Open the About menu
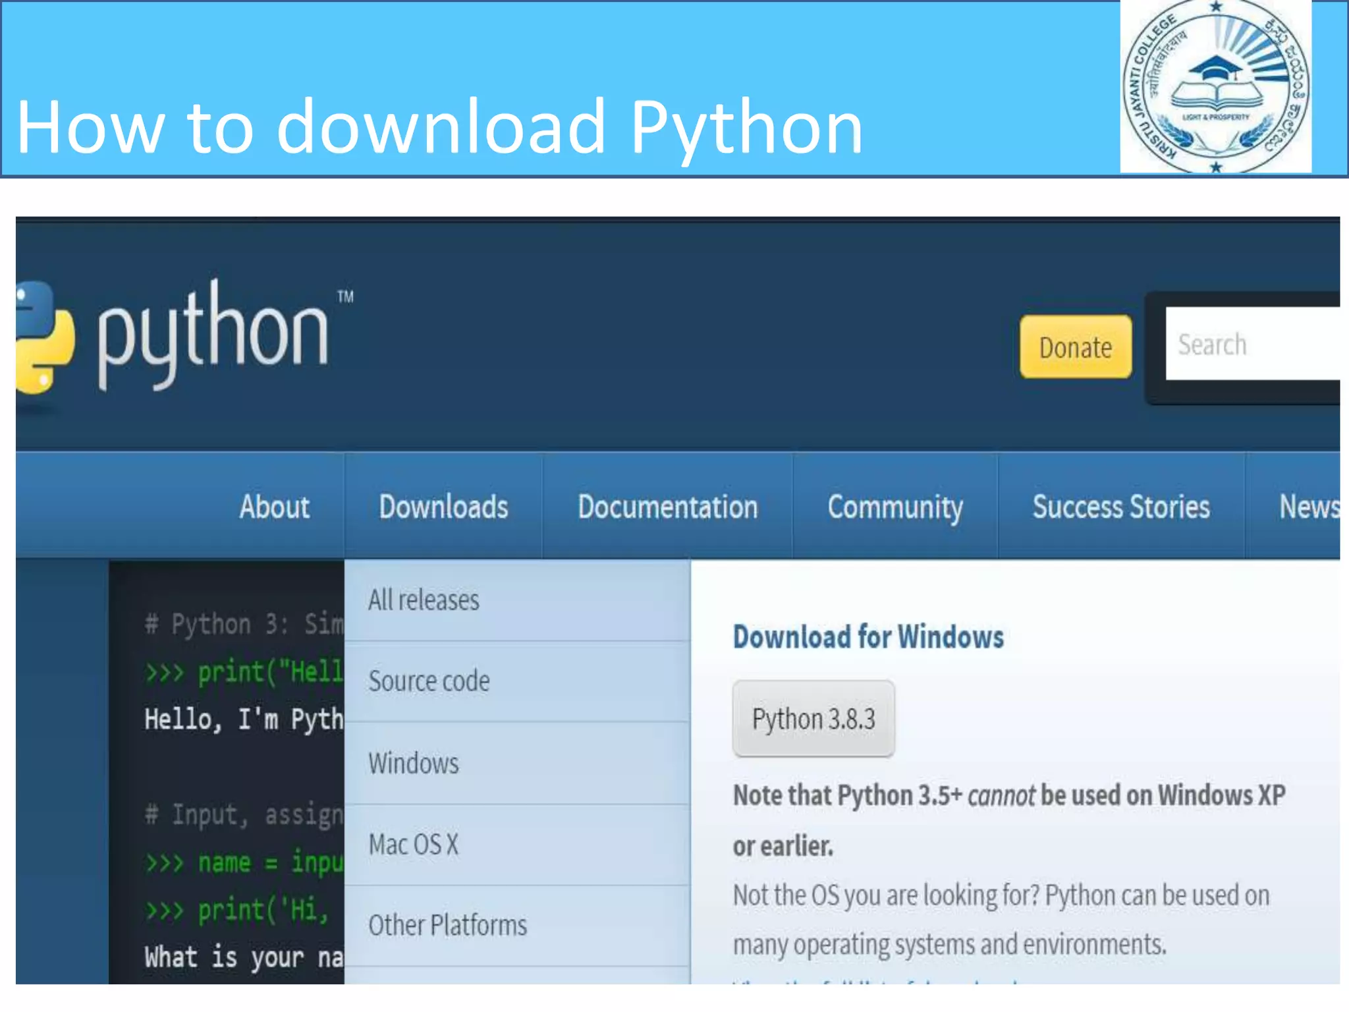 pos(275,506)
